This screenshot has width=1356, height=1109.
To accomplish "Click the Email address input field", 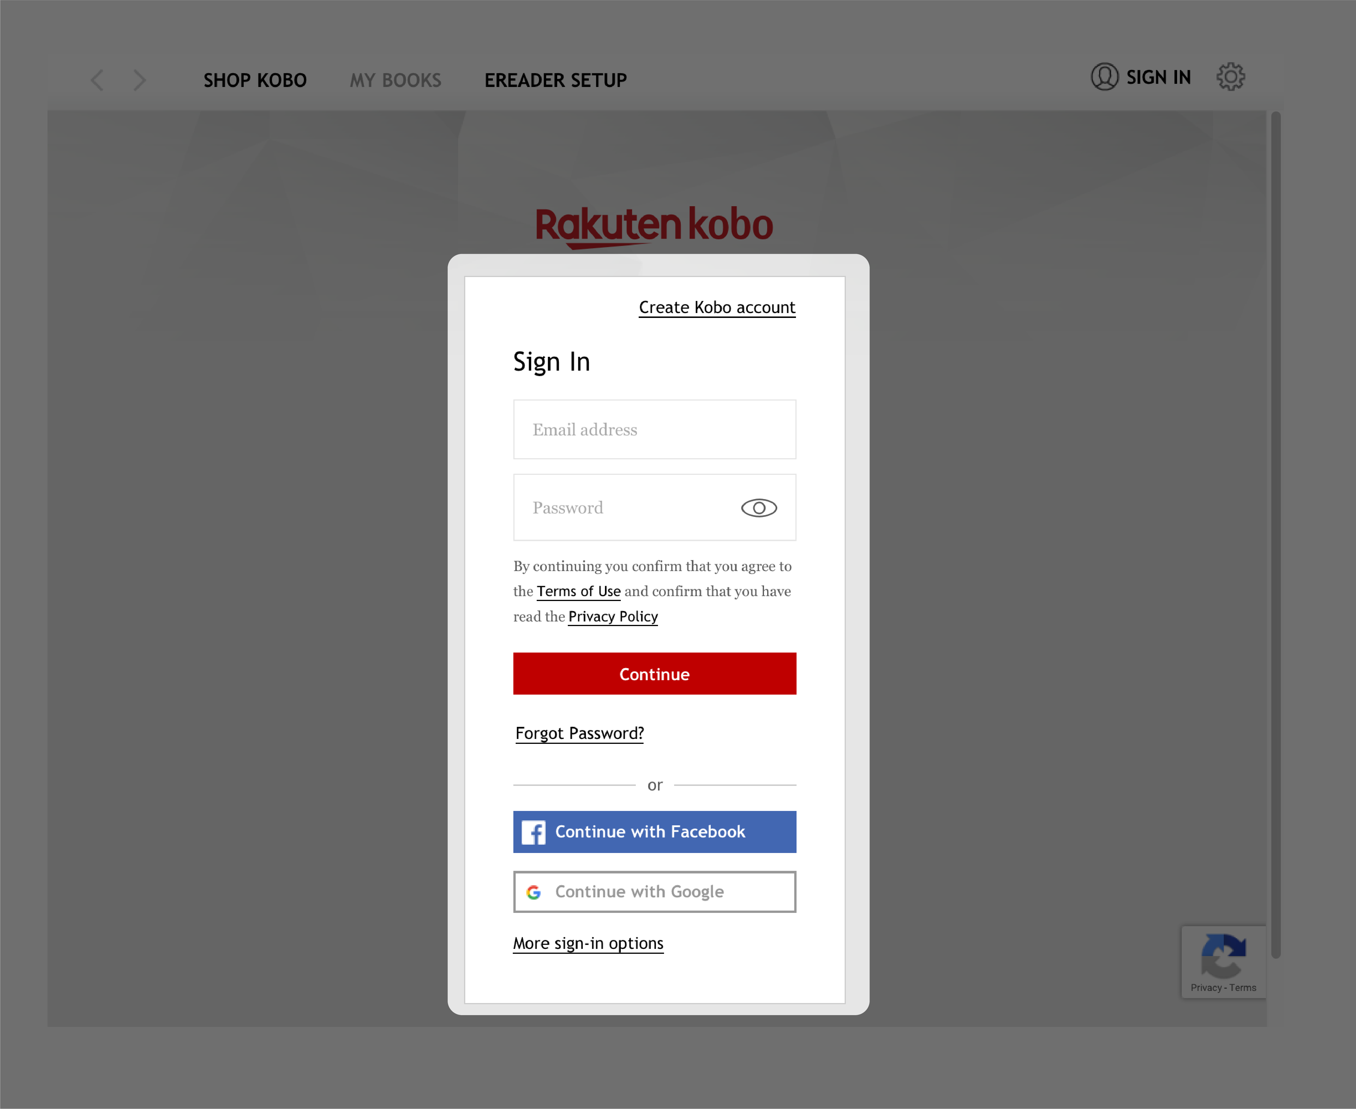I will (654, 429).
